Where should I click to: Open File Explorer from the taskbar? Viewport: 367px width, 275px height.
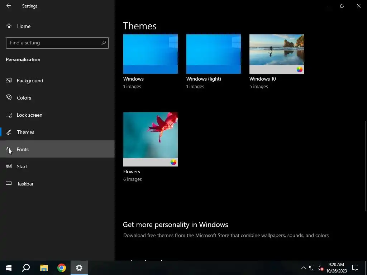(44, 268)
